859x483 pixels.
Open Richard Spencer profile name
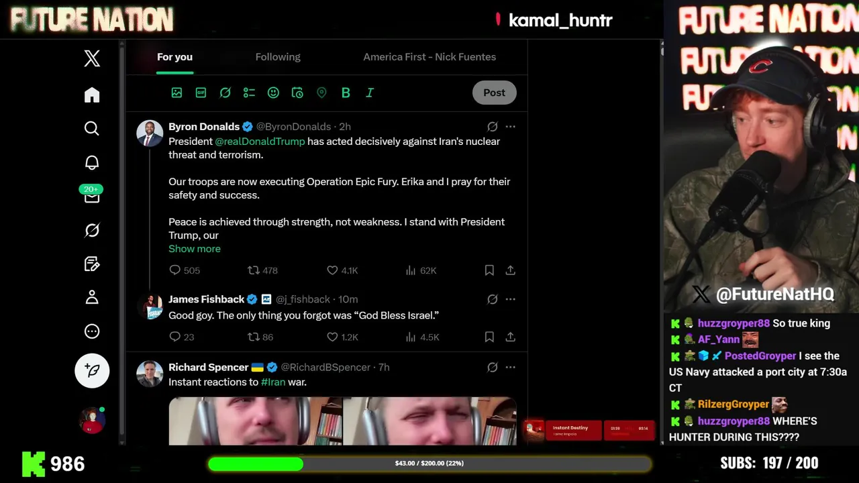[x=209, y=367]
